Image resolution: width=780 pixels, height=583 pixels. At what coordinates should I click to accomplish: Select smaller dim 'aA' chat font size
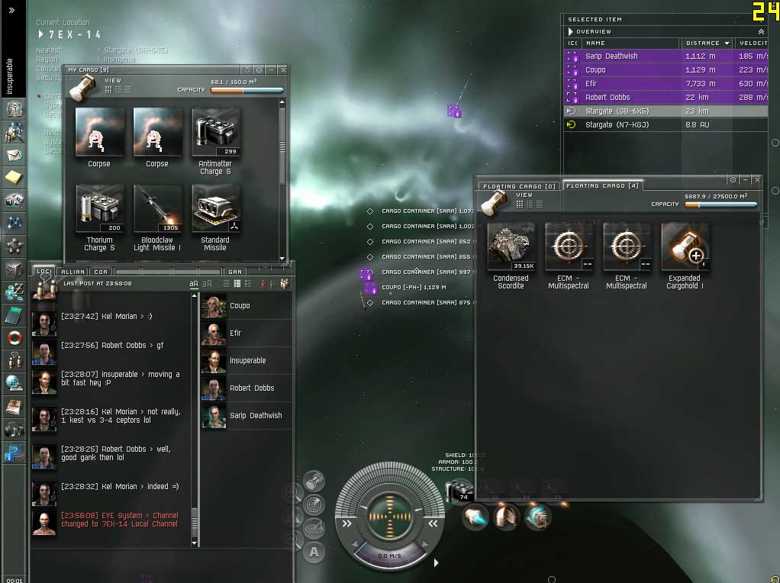(207, 284)
